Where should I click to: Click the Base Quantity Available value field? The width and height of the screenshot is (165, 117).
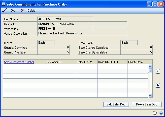(x=137, y=52)
